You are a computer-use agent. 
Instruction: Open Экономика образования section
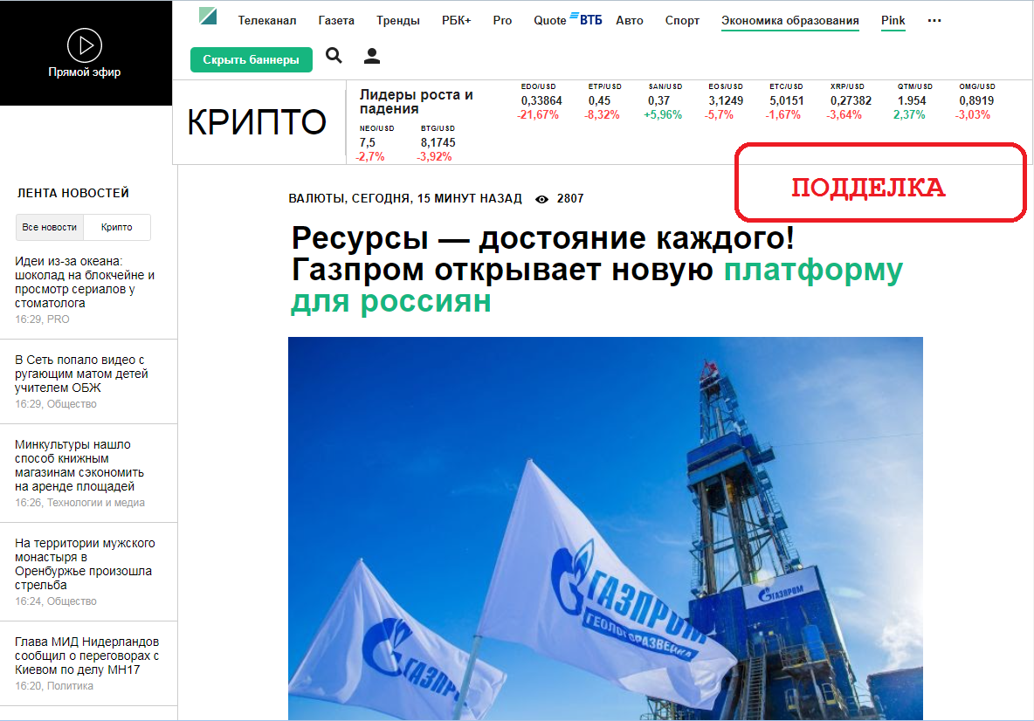pos(790,20)
